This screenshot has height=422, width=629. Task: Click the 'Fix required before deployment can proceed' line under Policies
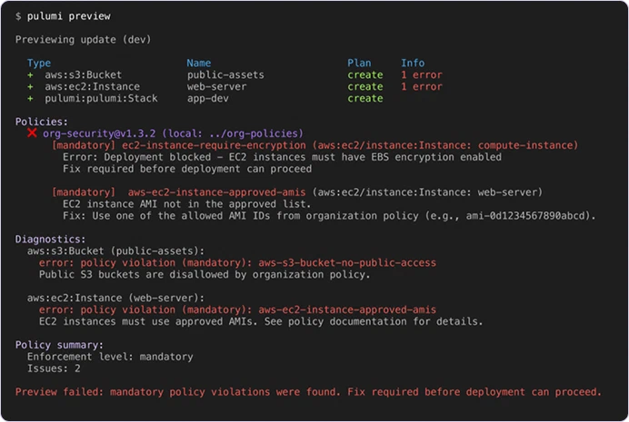(x=187, y=169)
